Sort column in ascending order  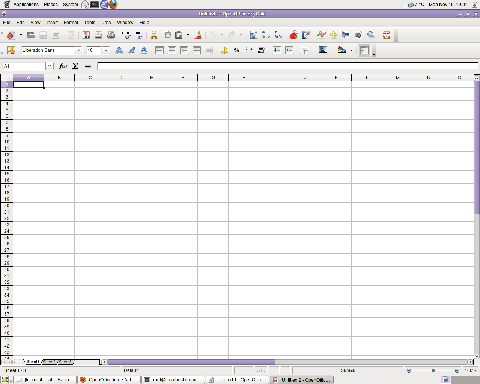(266, 35)
